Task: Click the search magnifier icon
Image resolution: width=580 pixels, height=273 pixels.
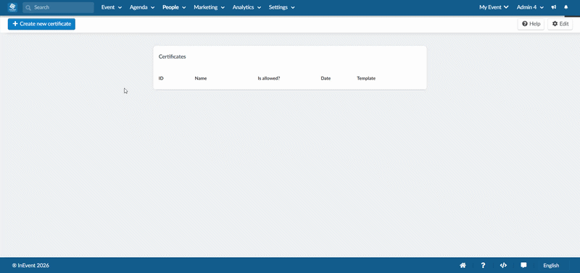Action: click(x=28, y=7)
